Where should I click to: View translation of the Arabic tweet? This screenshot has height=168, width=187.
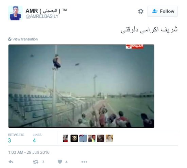point(25,39)
